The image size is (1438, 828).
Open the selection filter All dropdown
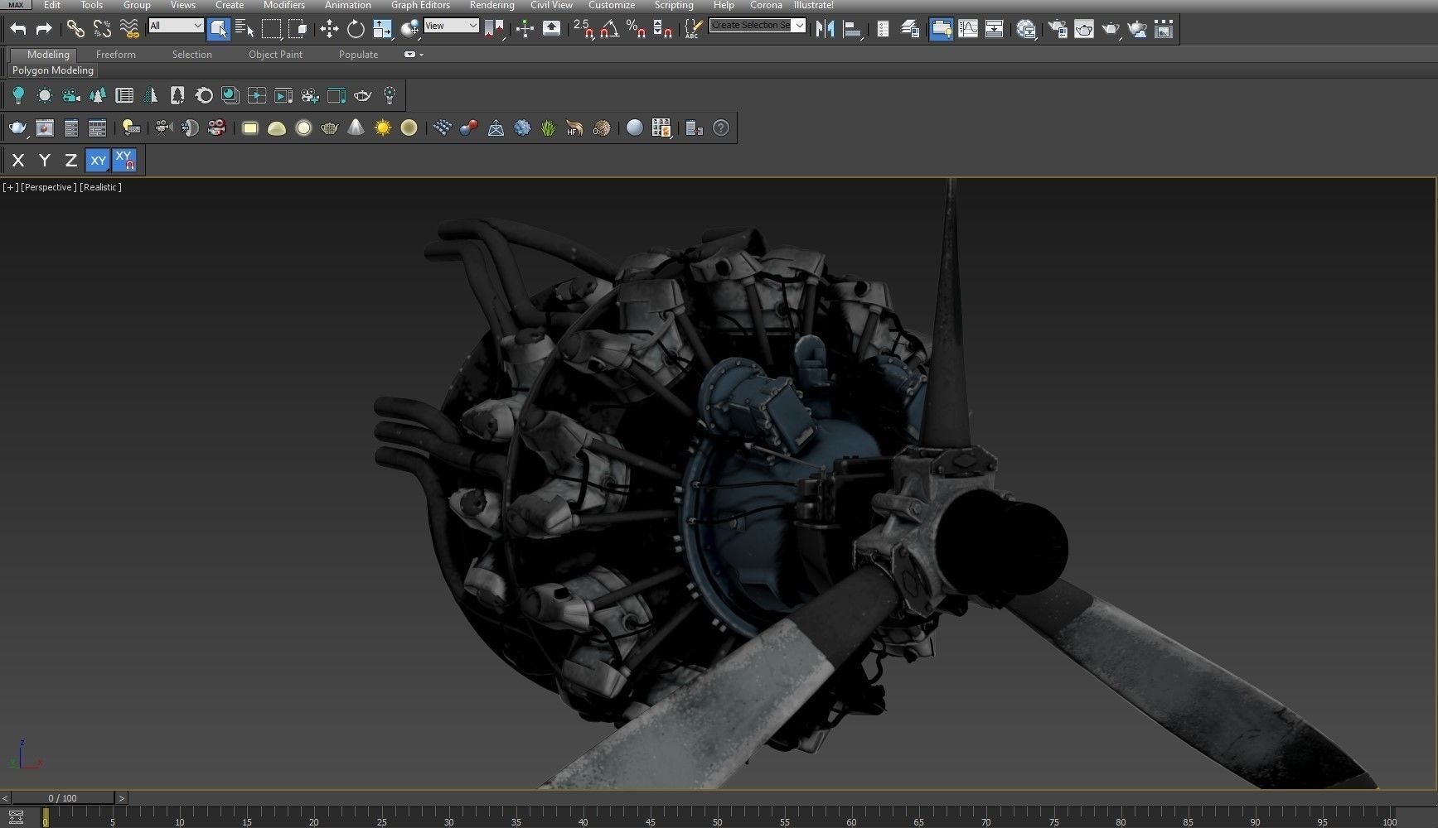pos(176,26)
